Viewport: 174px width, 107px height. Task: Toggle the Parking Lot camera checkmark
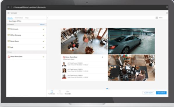pyautogui.click(x=43, y=29)
